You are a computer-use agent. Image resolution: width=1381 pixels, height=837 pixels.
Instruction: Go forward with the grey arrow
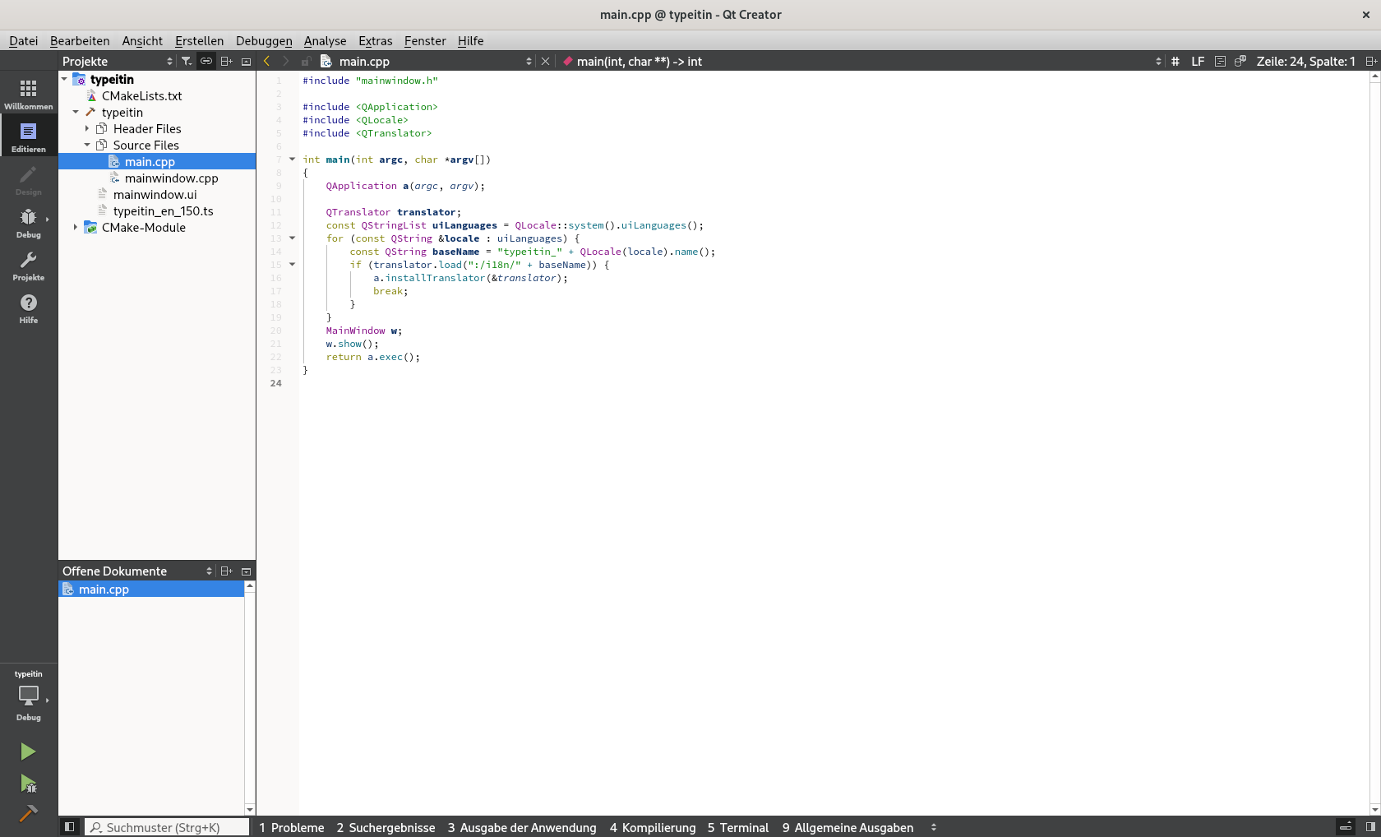click(x=285, y=61)
